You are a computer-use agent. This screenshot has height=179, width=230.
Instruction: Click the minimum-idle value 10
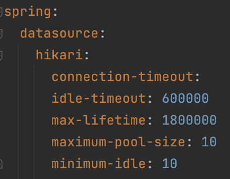click(170, 163)
